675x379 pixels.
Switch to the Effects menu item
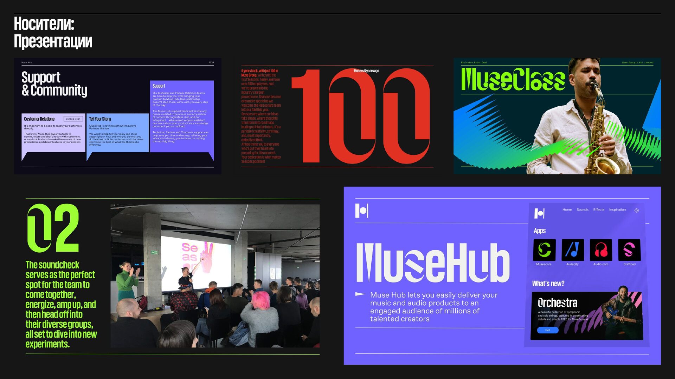point(599,210)
